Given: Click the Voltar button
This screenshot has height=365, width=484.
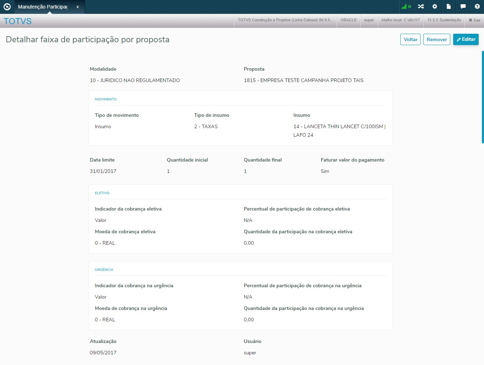Looking at the screenshot, I should click(410, 39).
